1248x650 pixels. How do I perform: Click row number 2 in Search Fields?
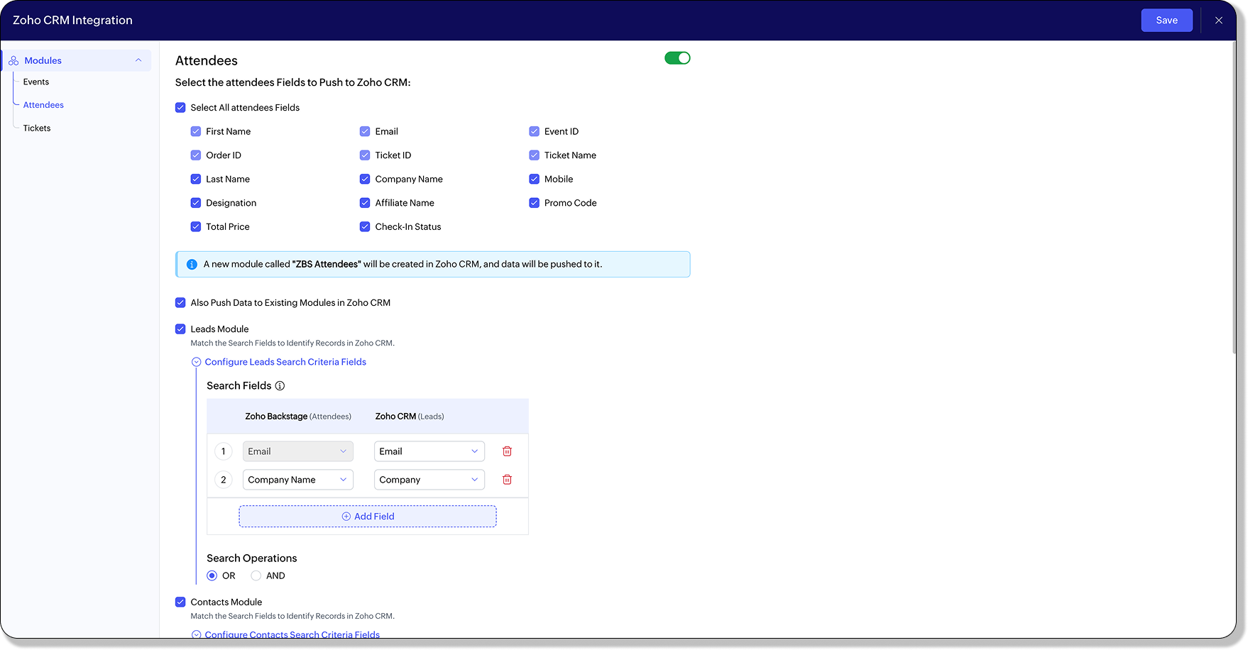click(224, 480)
